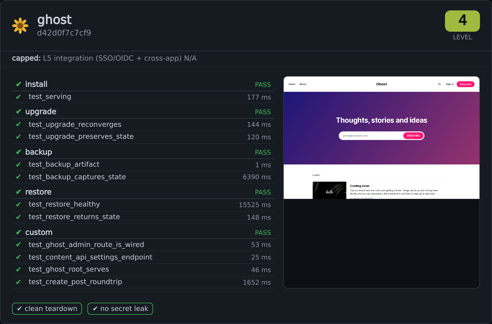Viewport: 492px width, 324px height.
Task: Open the Sign in link in the preview
Action: coord(450,84)
